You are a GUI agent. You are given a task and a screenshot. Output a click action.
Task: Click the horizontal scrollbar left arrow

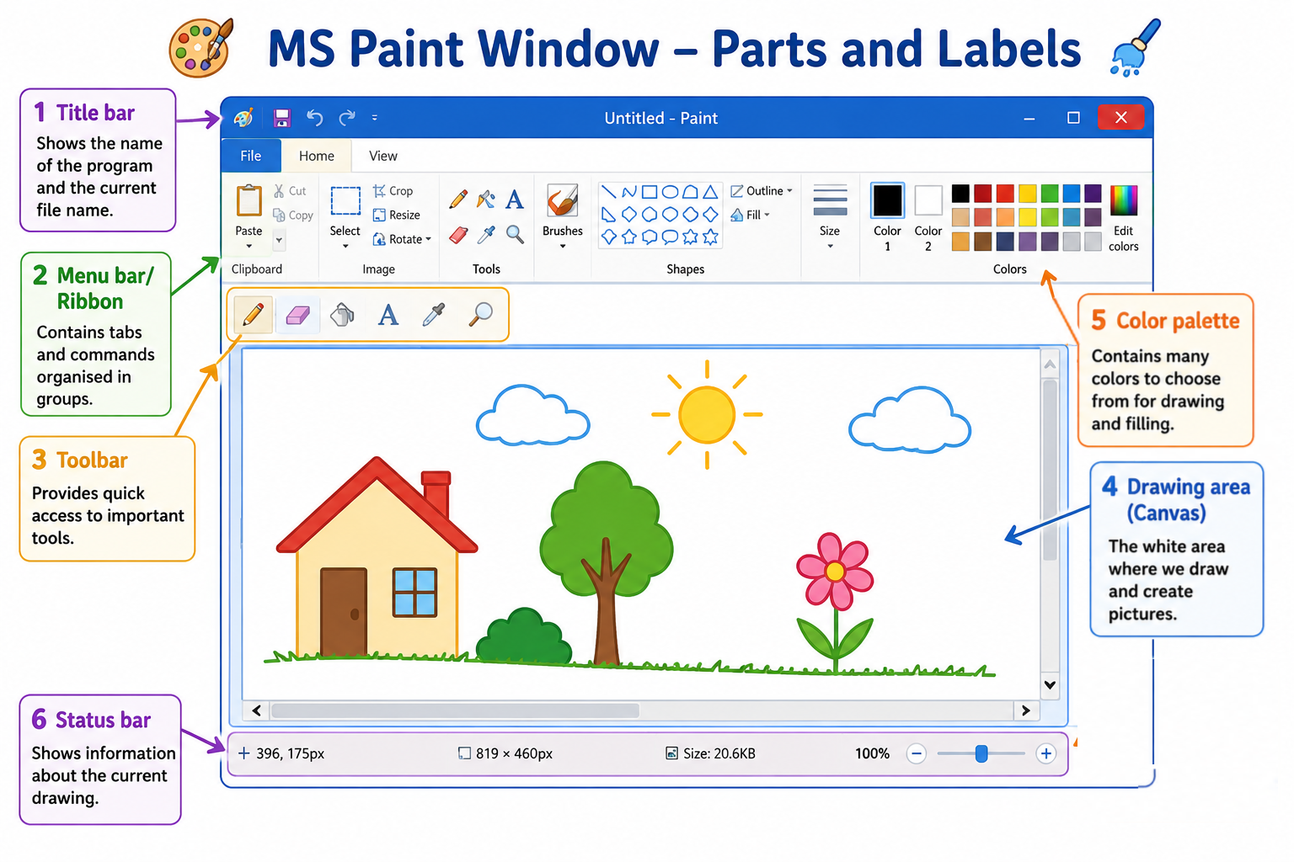(256, 710)
